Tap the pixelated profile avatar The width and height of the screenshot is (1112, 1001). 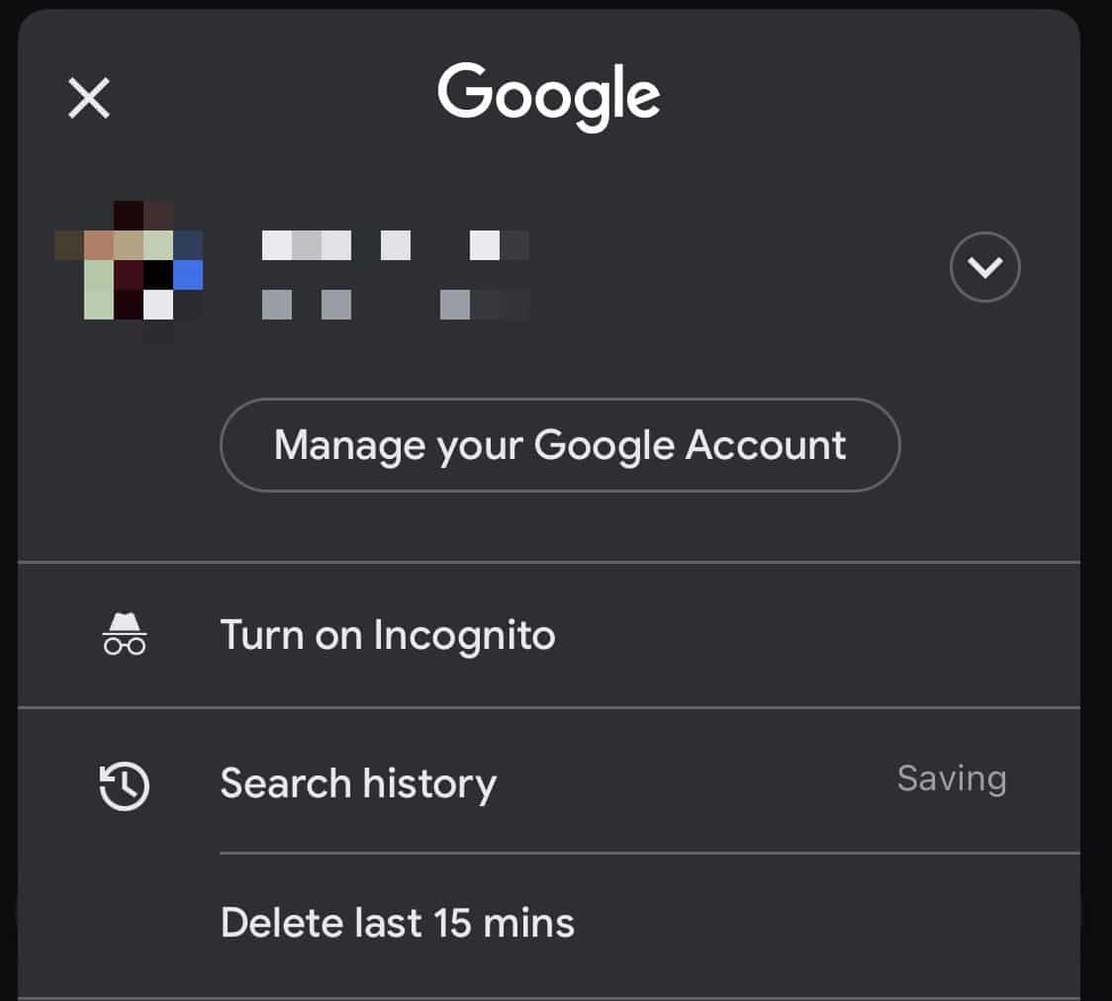(129, 267)
